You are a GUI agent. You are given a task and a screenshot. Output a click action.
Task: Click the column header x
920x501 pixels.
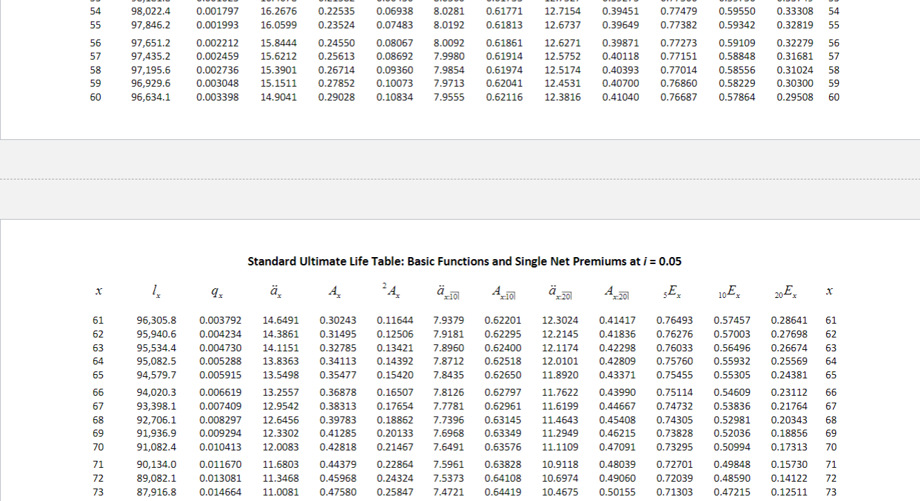click(98, 291)
